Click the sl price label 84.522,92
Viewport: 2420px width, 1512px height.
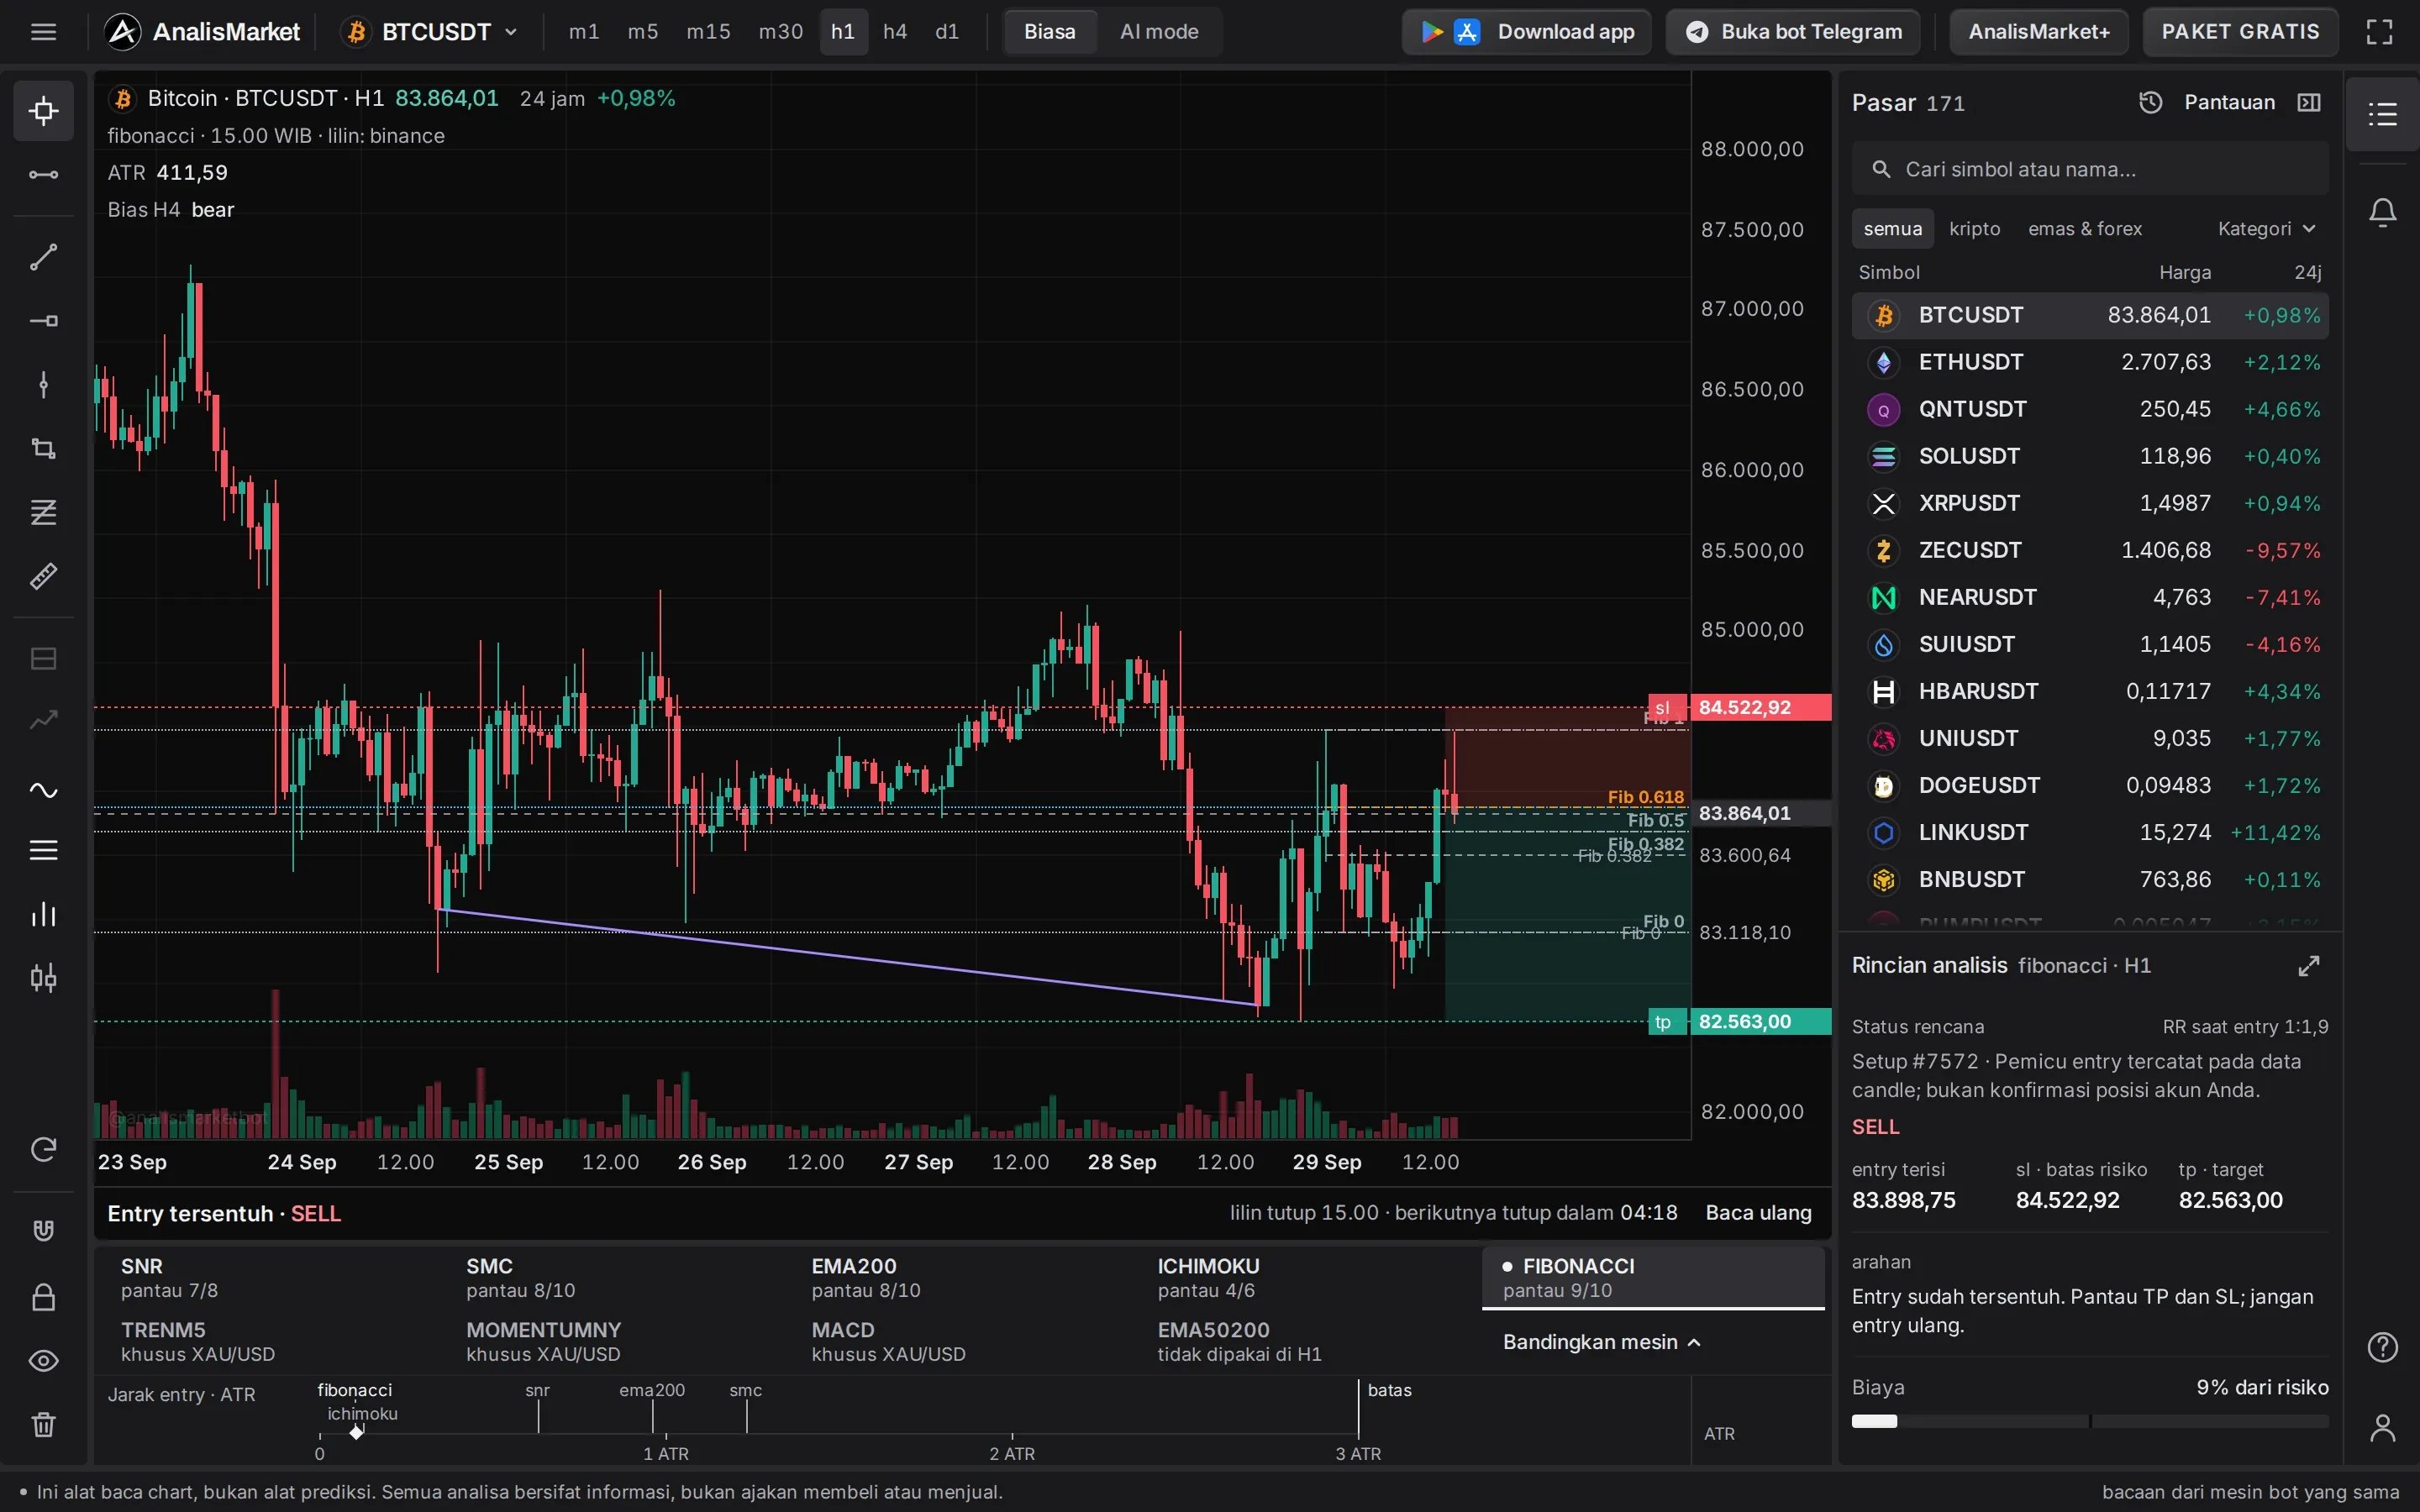(x=1760, y=708)
